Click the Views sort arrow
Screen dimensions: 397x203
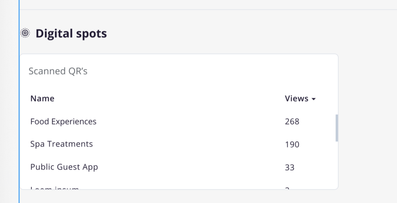click(313, 99)
